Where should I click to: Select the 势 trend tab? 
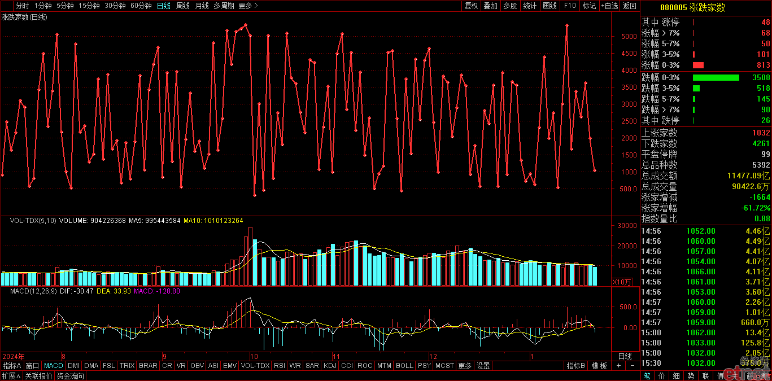coord(691,376)
